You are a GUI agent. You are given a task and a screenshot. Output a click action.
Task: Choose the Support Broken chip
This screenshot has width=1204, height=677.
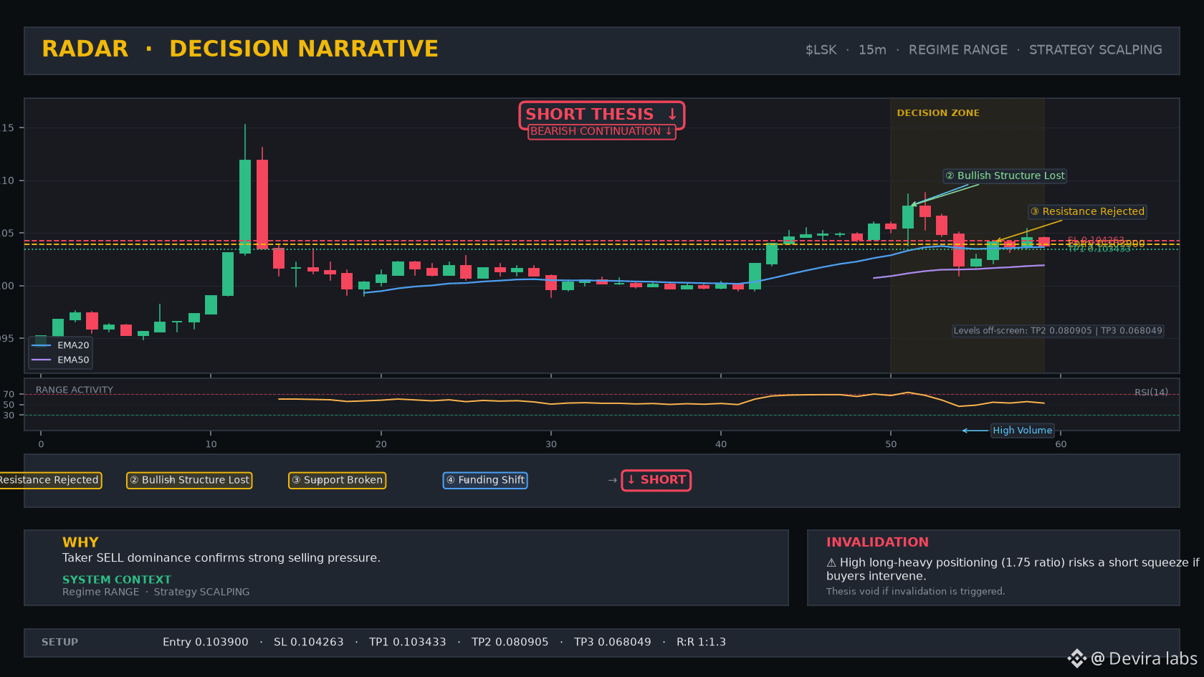[337, 480]
